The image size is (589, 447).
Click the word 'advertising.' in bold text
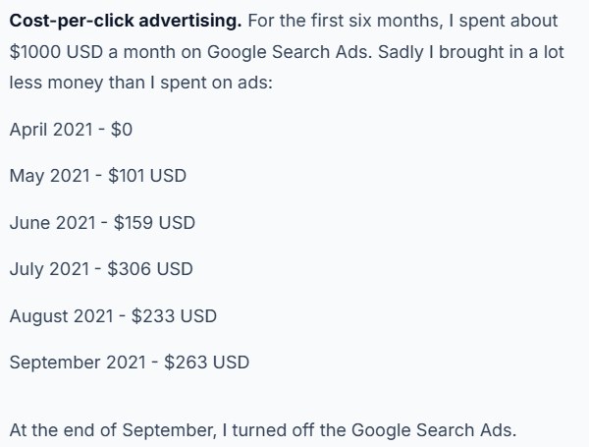click(x=190, y=21)
